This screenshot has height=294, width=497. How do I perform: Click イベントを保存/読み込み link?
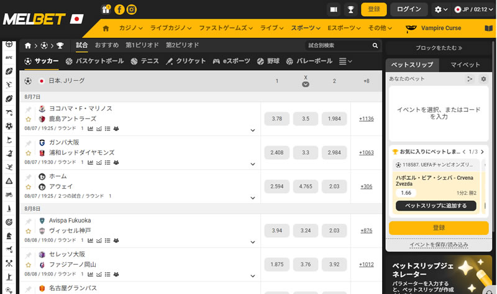click(439, 245)
